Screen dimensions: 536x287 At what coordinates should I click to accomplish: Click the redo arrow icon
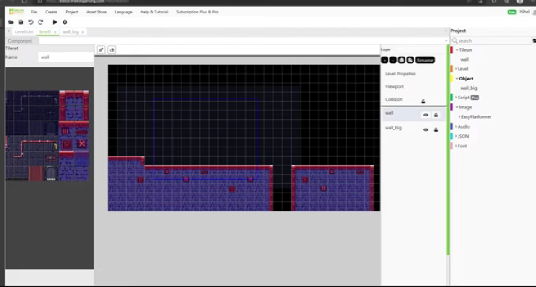point(41,22)
